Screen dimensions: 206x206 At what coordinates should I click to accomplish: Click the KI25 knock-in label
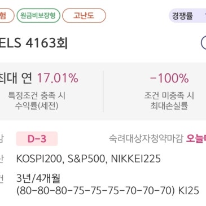[189, 190]
